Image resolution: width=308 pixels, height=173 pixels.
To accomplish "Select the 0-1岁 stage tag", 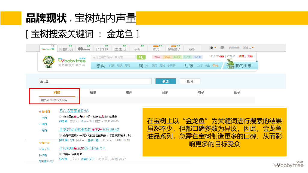I will click(177, 57).
